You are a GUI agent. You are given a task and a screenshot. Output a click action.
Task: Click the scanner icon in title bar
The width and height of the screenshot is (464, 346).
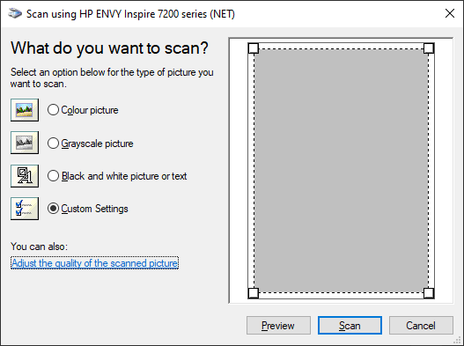15,13
